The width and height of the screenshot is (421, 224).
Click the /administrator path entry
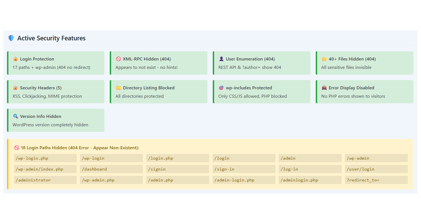pyautogui.click(x=45, y=180)
